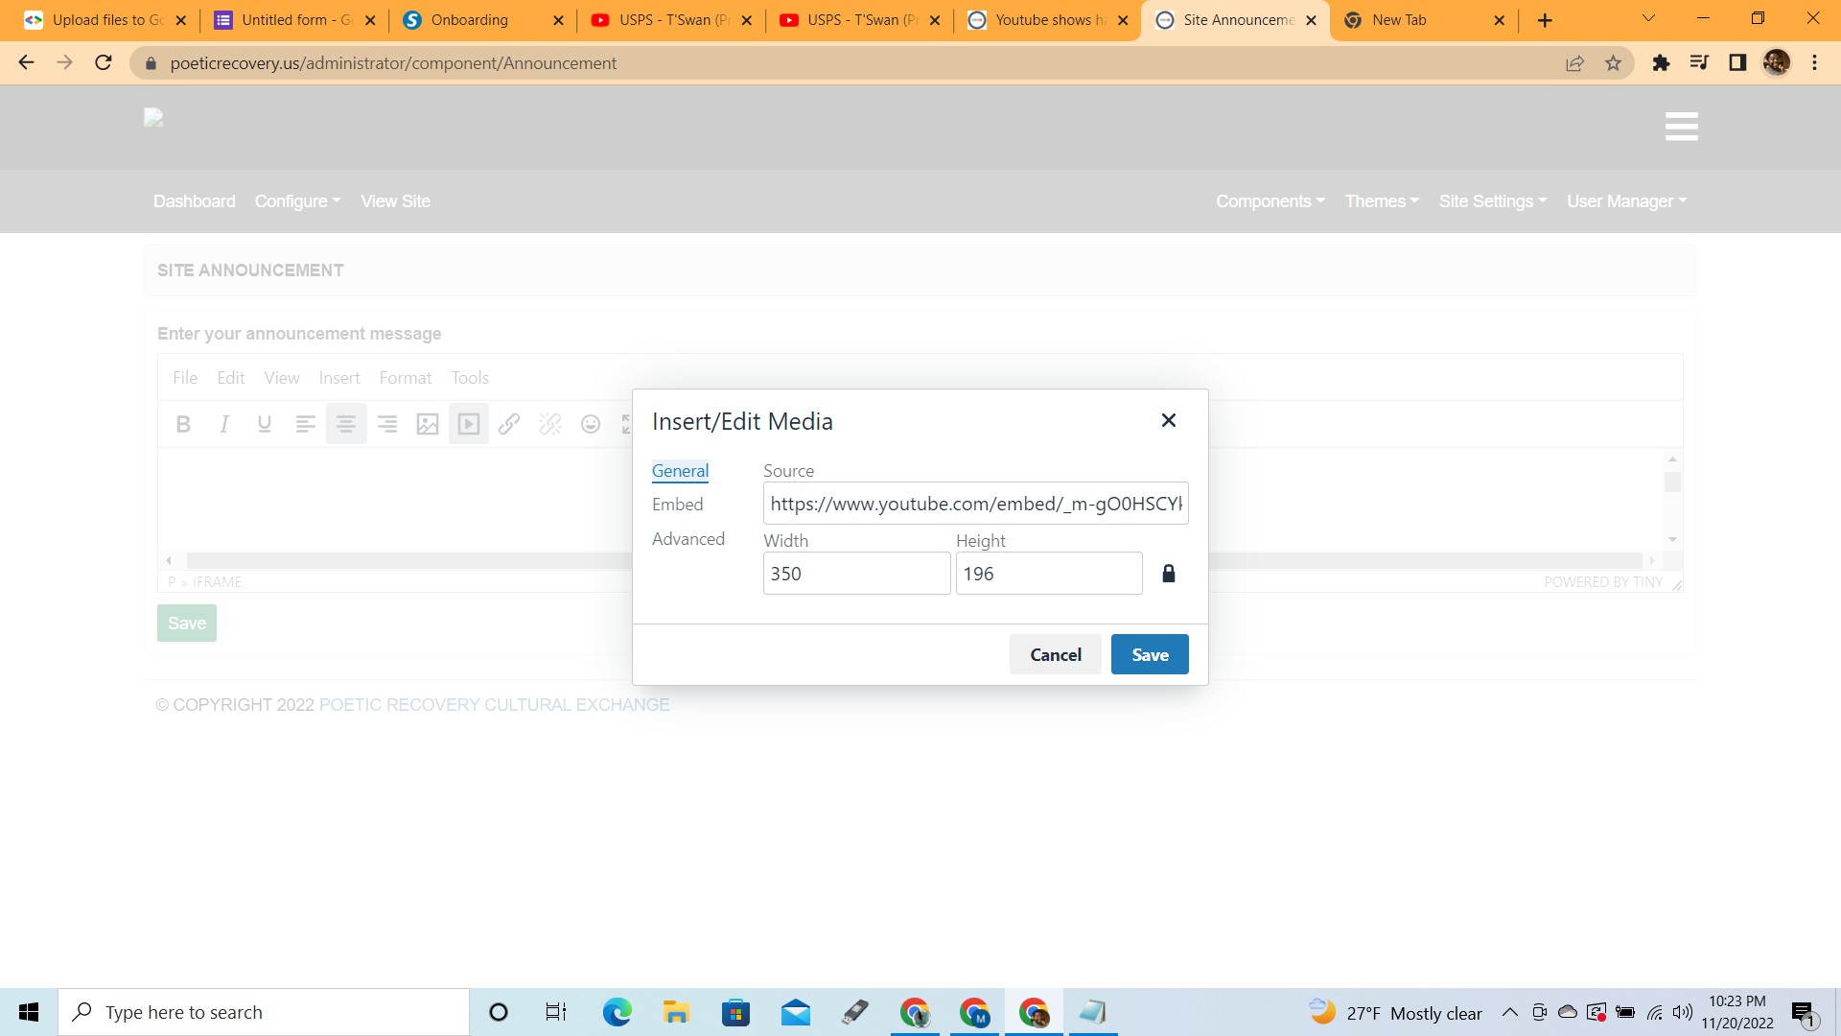Select the align center icon
The image size is (1841, 1036).
[x=346, y=424]
